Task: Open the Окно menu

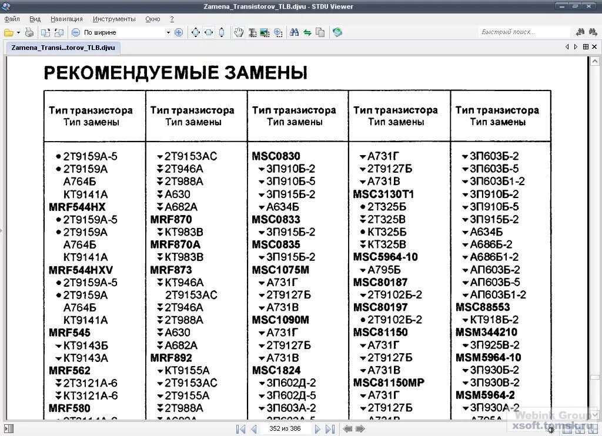Action: [x=153, y=19]
